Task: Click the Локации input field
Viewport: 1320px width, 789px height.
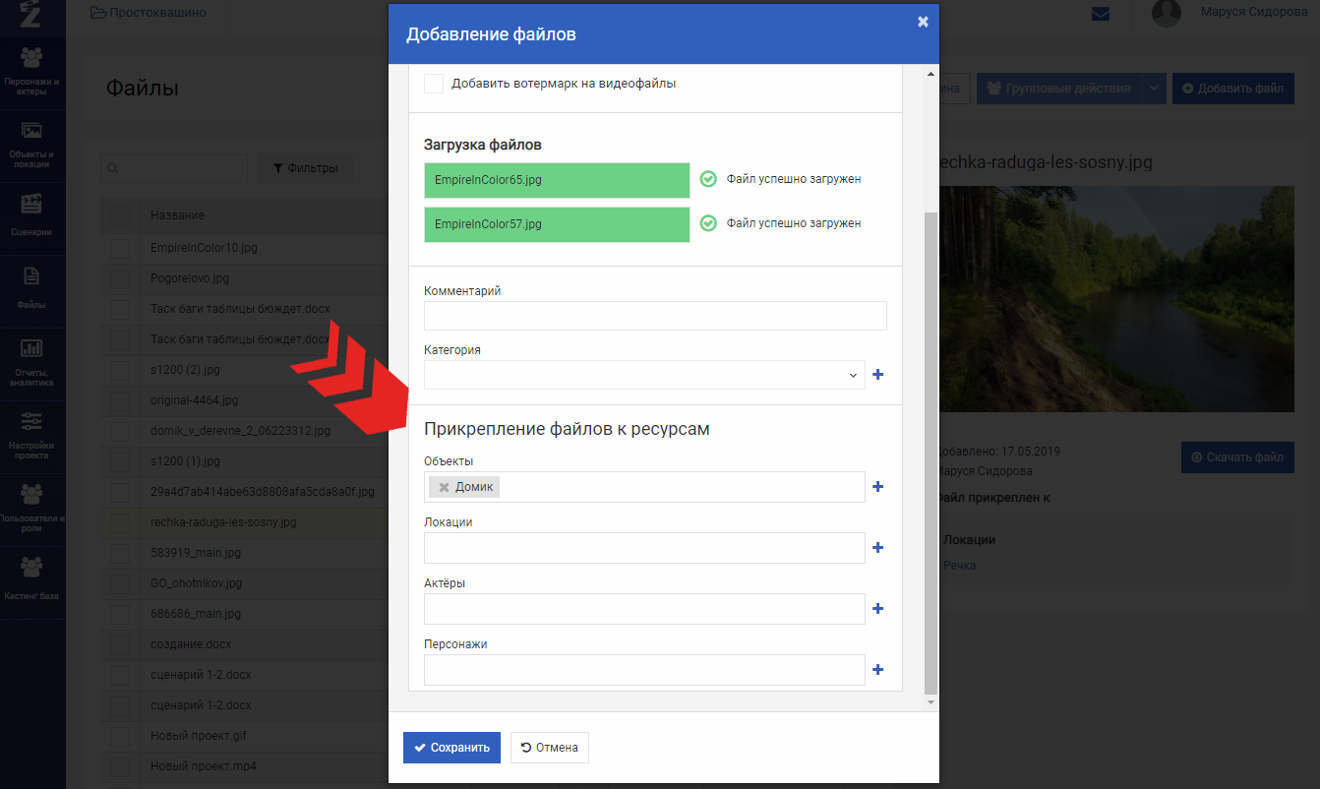Action: point(644,548)
